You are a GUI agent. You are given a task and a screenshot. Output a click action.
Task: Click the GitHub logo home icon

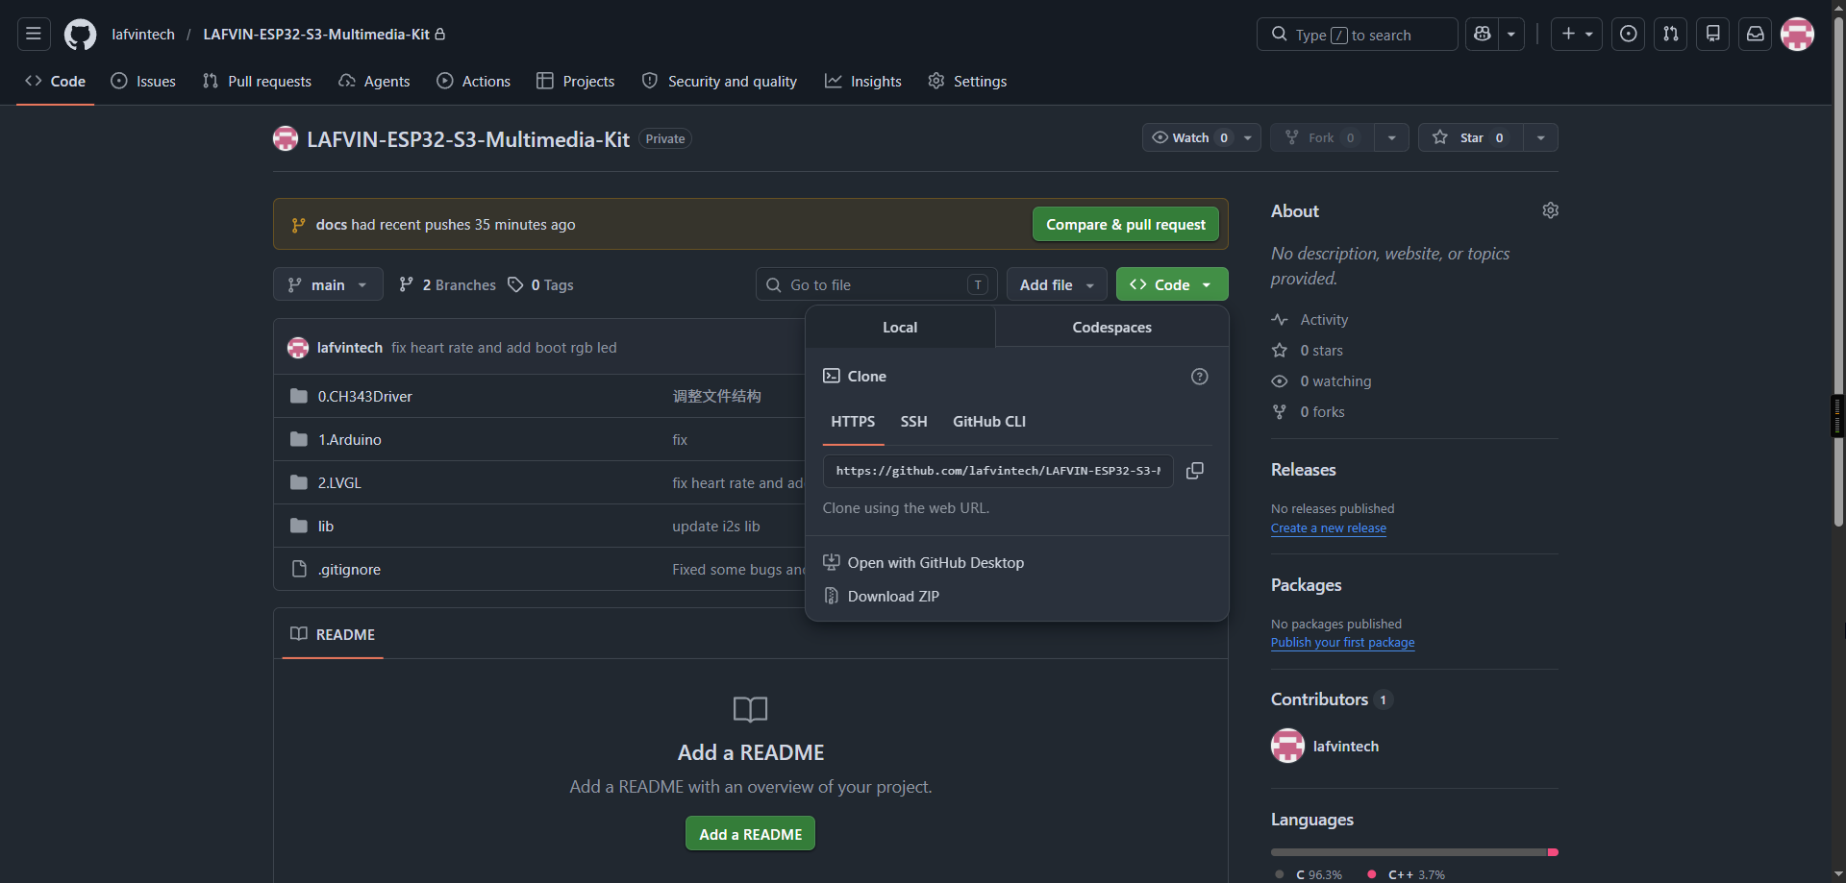point(80,35)
